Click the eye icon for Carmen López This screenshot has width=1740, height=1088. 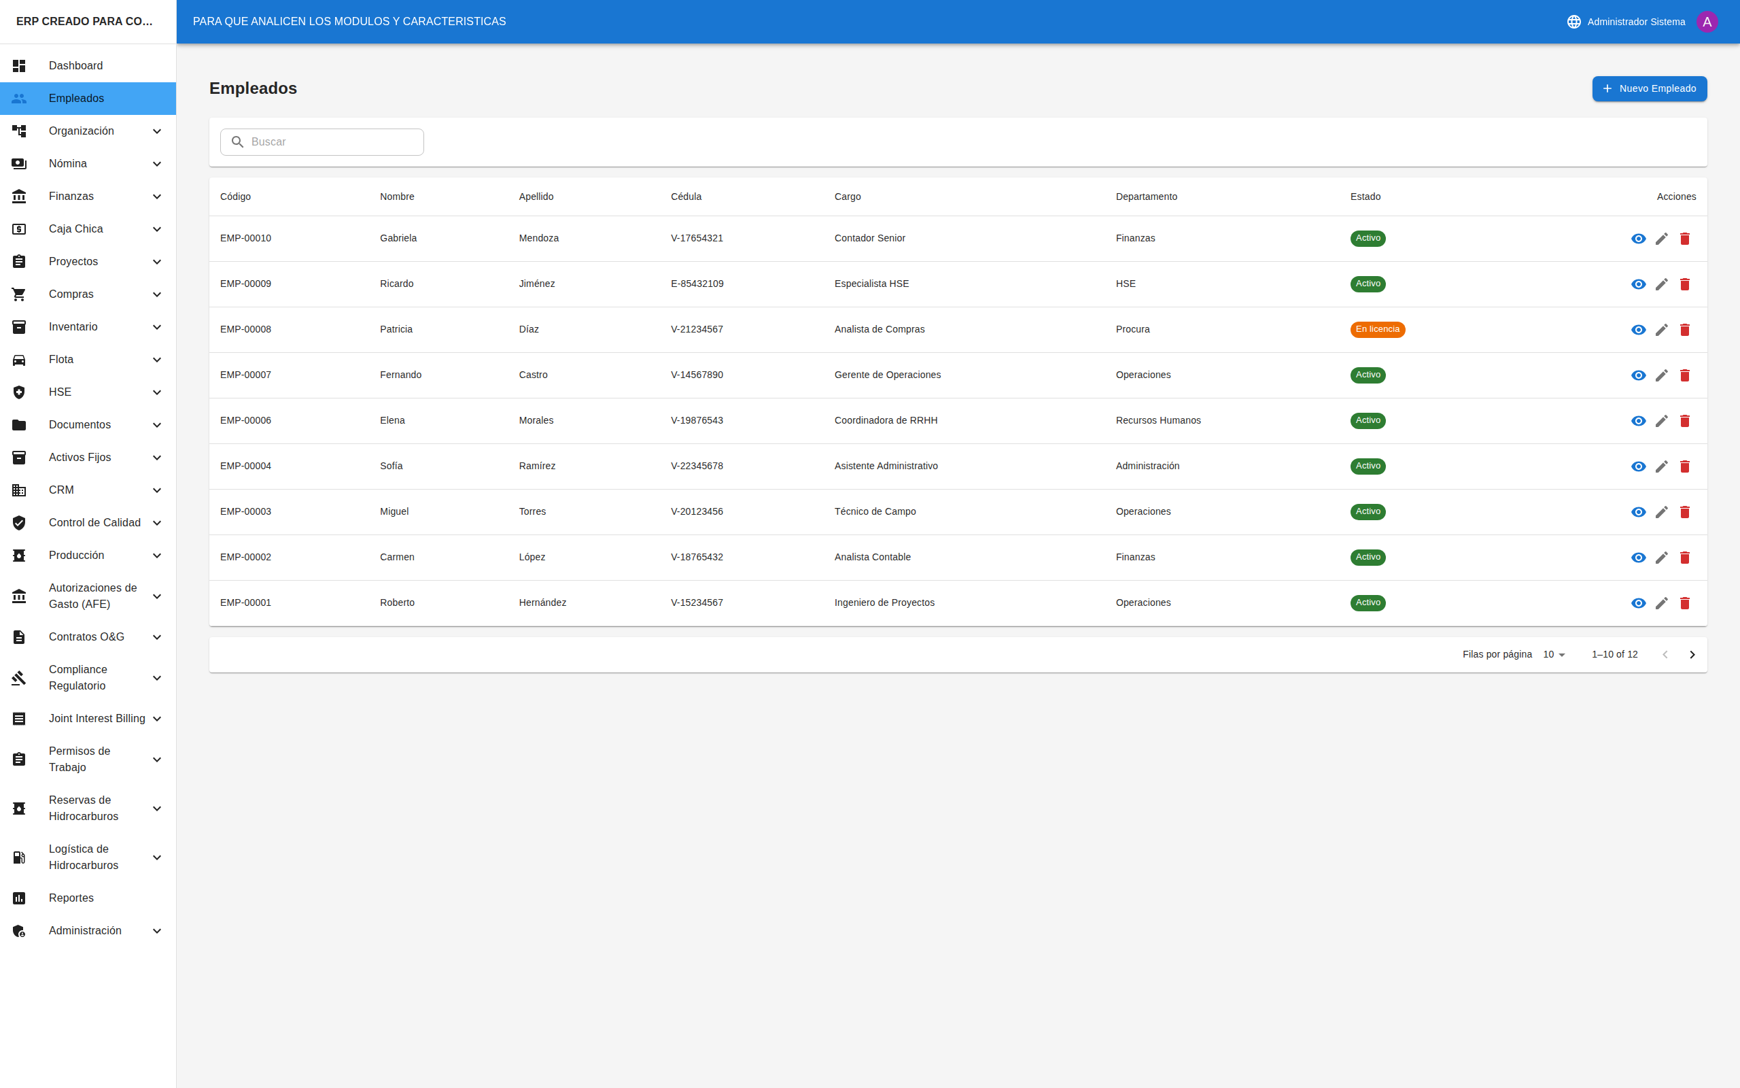(x=1638, y=558)
